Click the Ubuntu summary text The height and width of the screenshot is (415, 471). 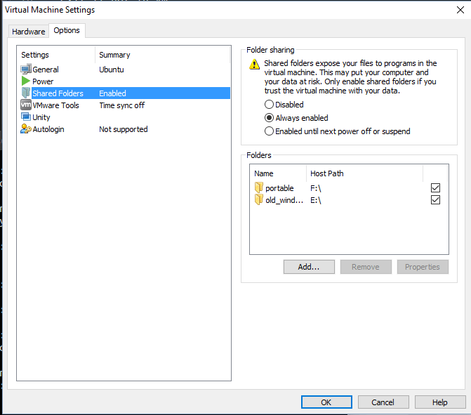[x=112, y=70]
